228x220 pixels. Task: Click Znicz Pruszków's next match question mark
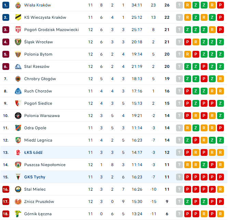pos(179,202)
